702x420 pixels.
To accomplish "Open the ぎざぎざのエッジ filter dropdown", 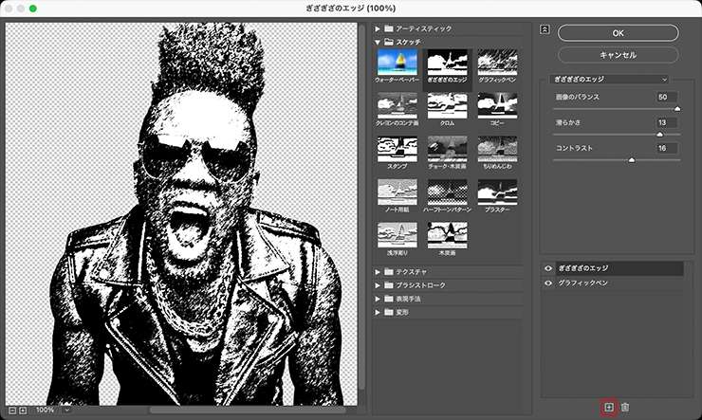I will [611, 79].
